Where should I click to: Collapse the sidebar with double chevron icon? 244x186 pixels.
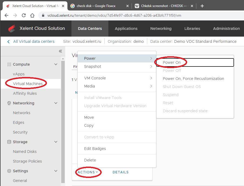60,51
